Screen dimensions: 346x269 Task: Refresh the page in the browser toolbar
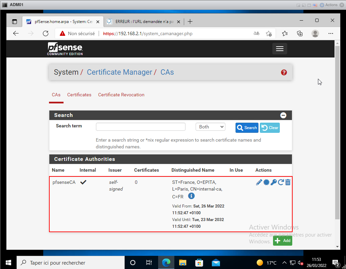46,33
